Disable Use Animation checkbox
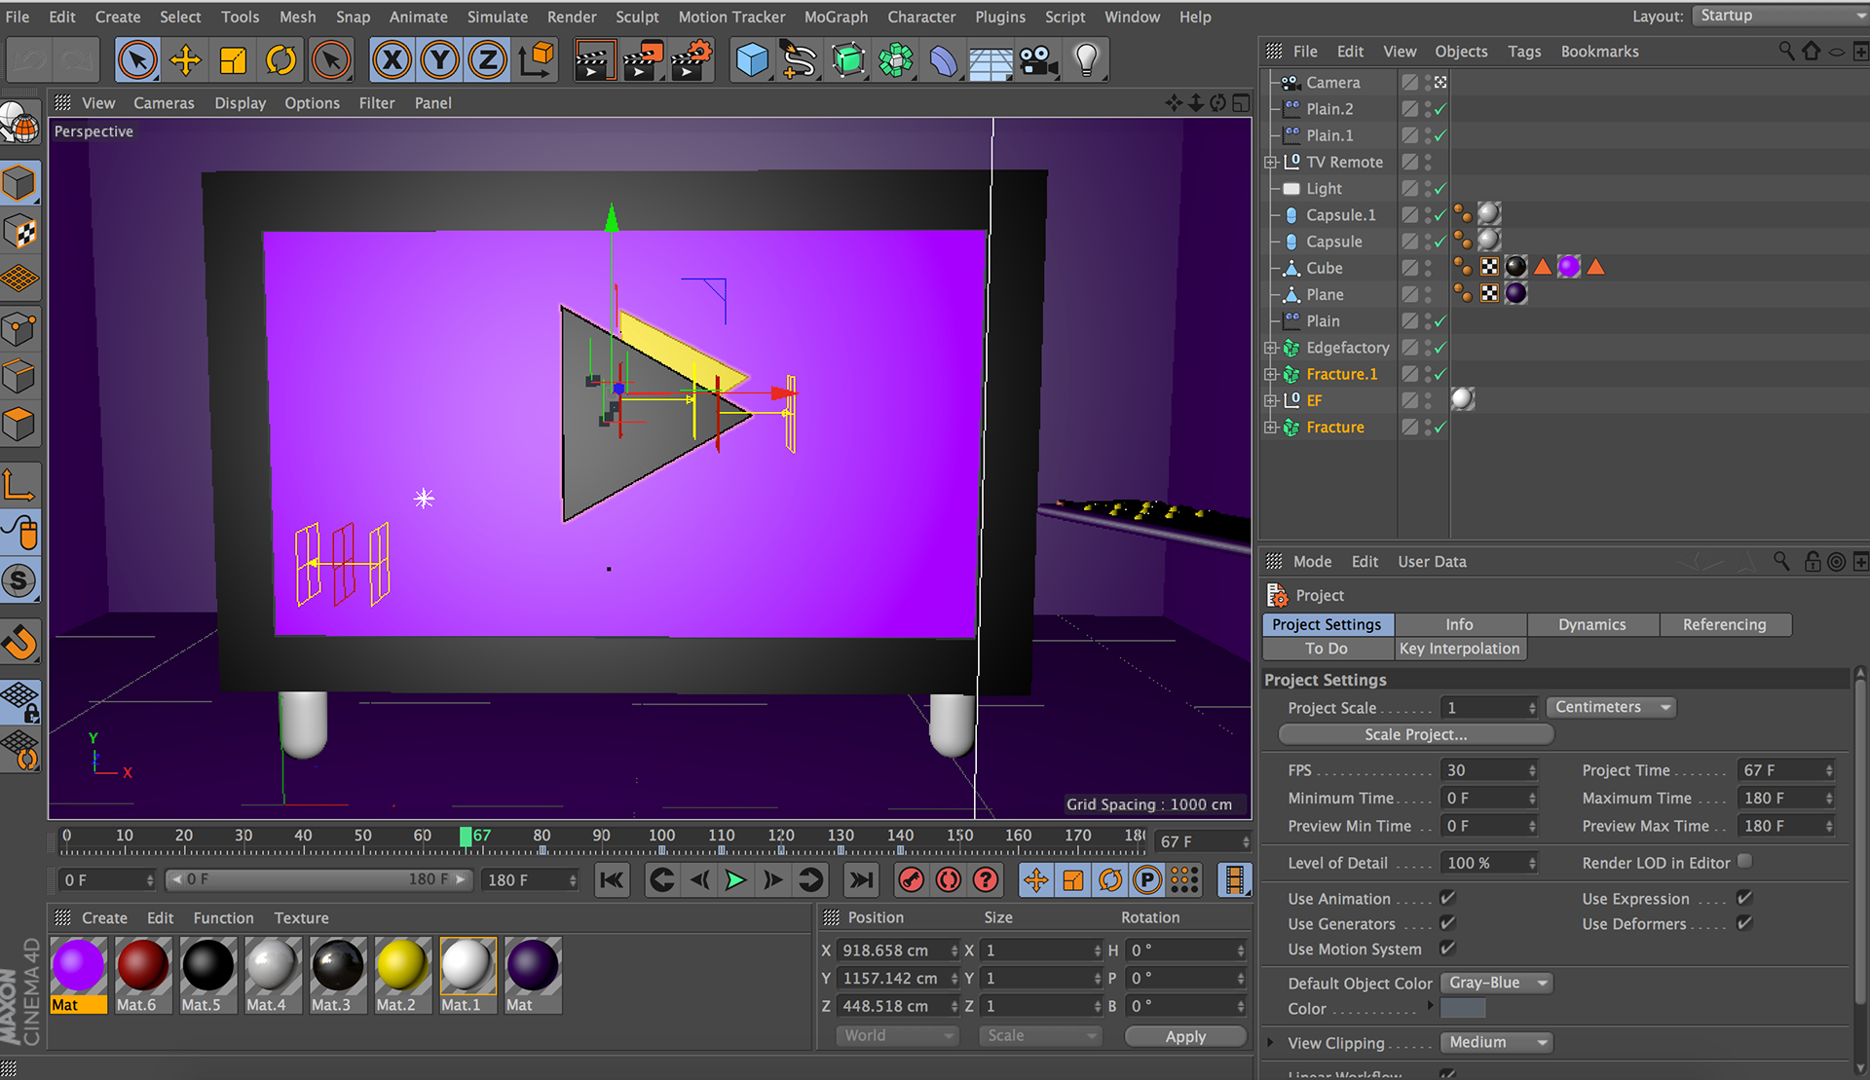1870x1080 pixels. tap(1447, 898)
